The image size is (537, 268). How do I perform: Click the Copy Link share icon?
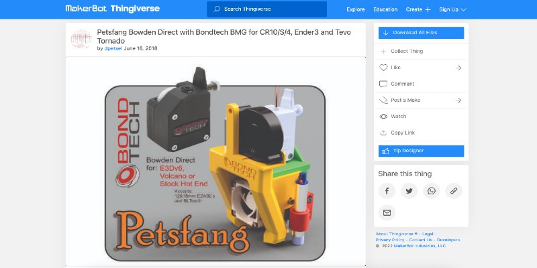(383, 133)
